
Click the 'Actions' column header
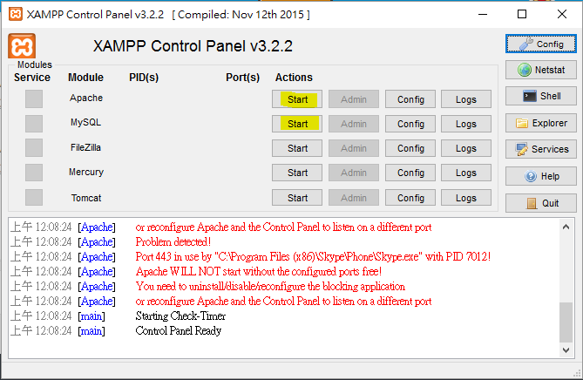294,78
